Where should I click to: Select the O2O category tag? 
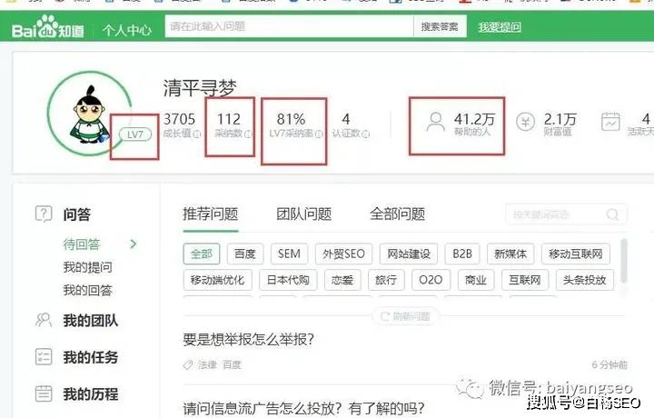point(431,280)
